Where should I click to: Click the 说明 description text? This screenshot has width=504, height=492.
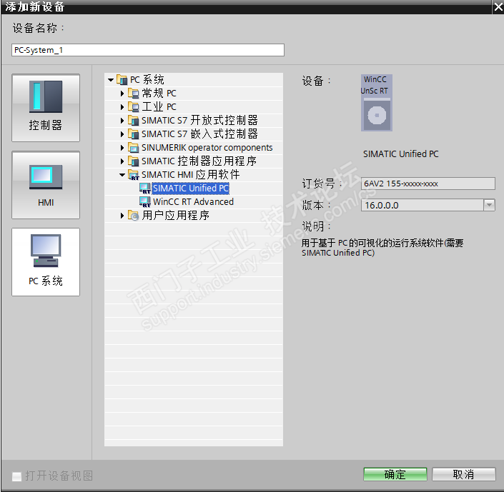pos(382,248)
